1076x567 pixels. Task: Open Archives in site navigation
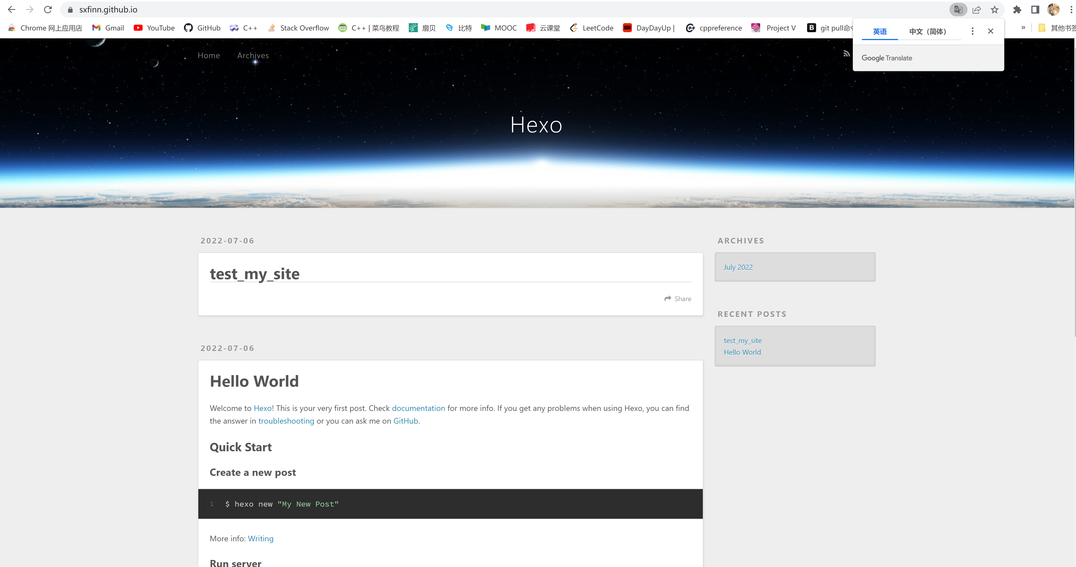pyautogui.click(x=253, y=56)
